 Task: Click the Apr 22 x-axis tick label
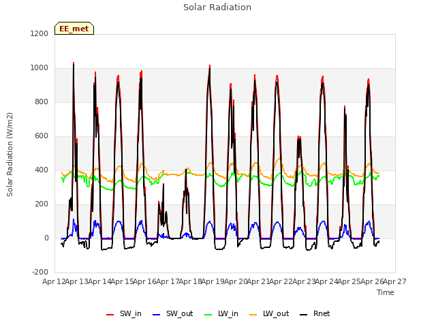[281, 282]
